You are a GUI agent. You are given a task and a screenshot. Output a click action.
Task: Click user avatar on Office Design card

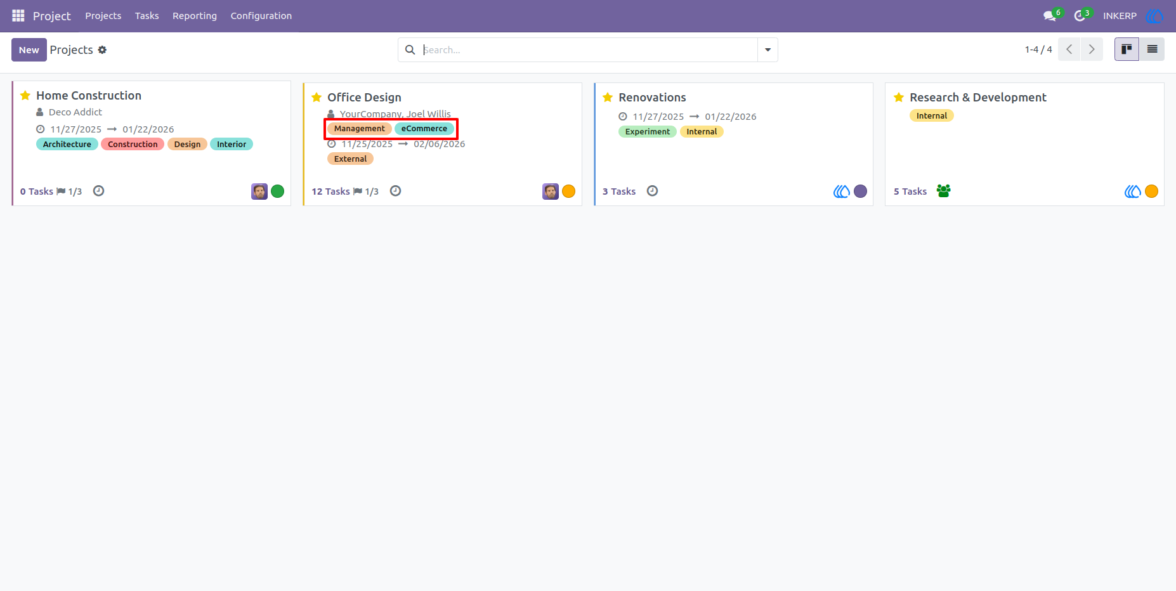coord(551,192)
